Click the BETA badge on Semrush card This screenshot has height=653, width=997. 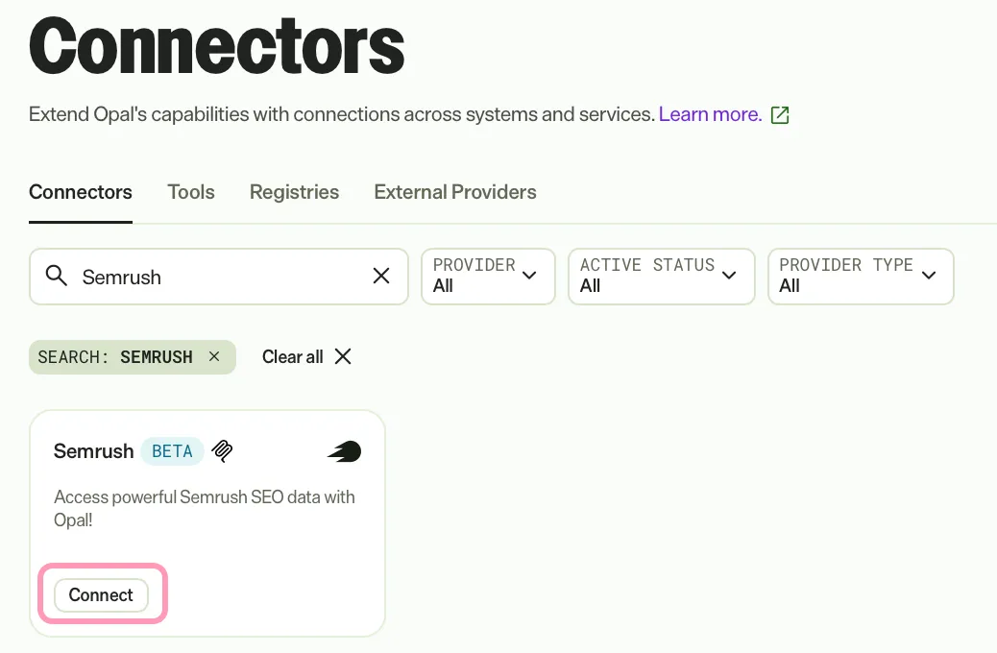coord(172,451)
